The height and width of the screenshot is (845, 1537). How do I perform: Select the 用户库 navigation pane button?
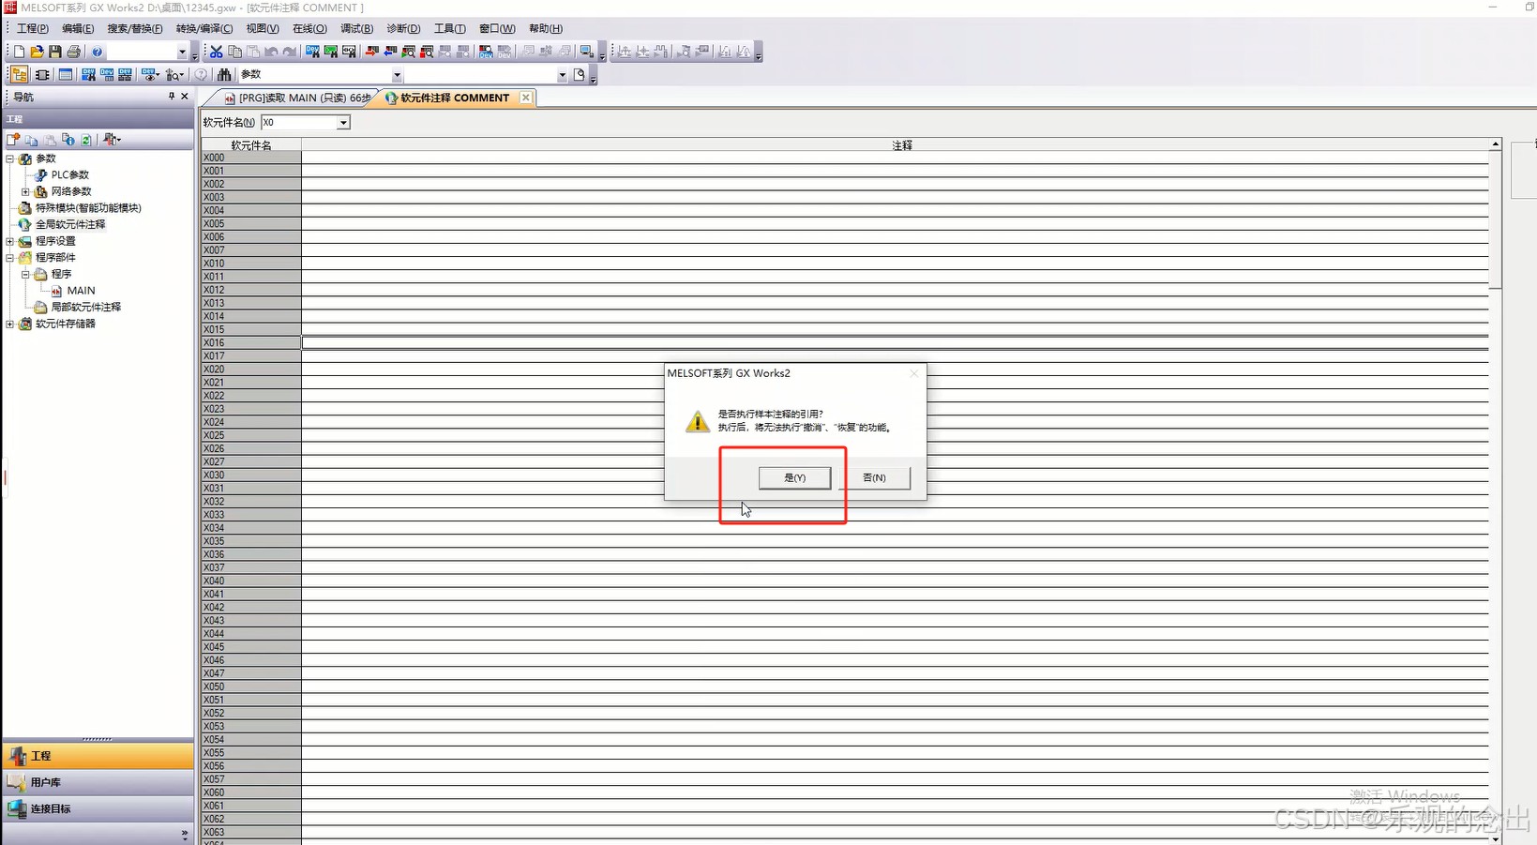(98, 782)
